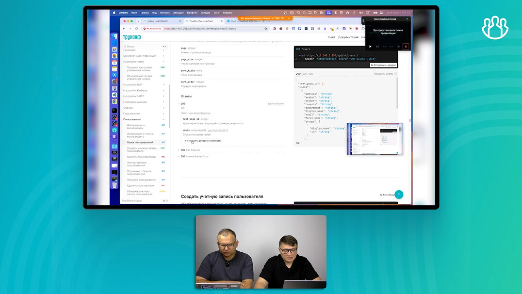
Task: Click the picture-in-picture screen preview thumbnail
Action: [x=375, y=139]
